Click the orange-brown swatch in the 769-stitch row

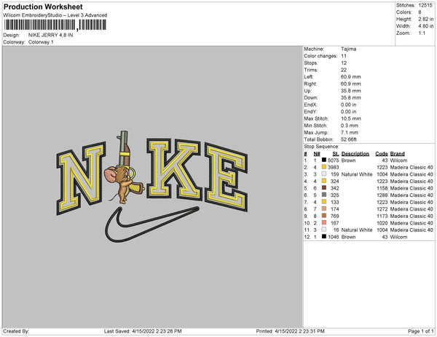pyautogui.click(x=324, y=216)
